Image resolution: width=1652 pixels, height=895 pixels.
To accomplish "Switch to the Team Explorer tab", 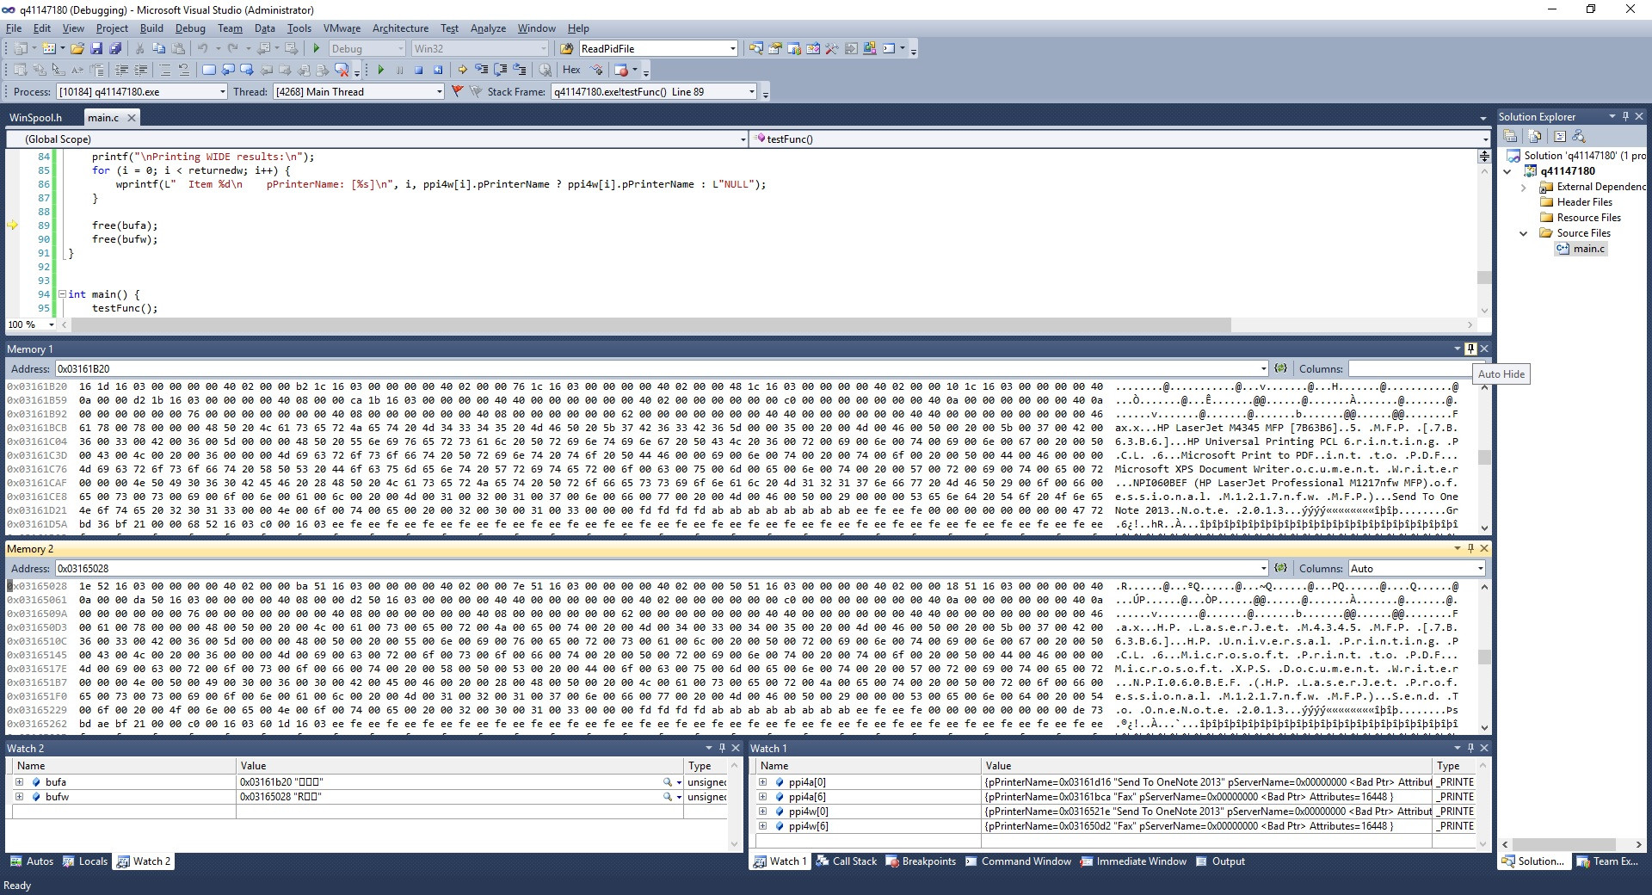I will (x=1607, y=861).
